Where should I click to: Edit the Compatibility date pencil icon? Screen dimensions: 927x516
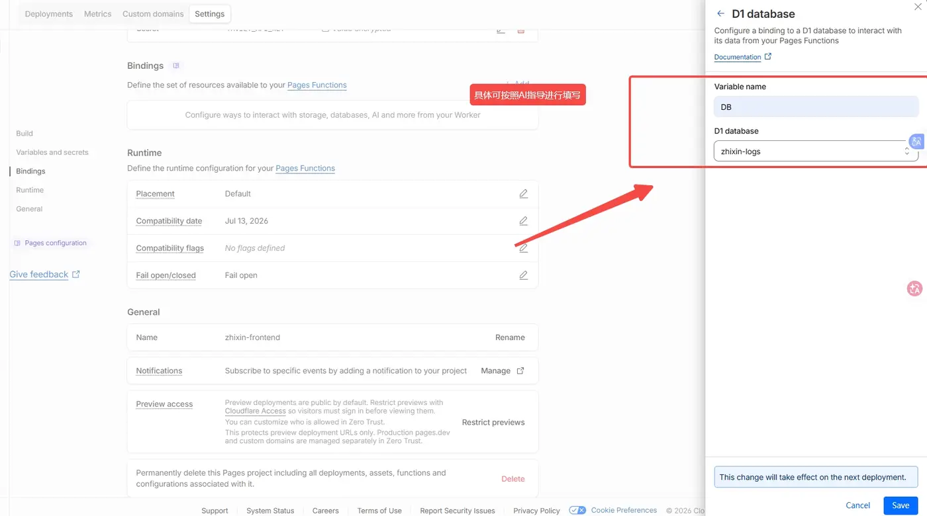tap(523, 221)
